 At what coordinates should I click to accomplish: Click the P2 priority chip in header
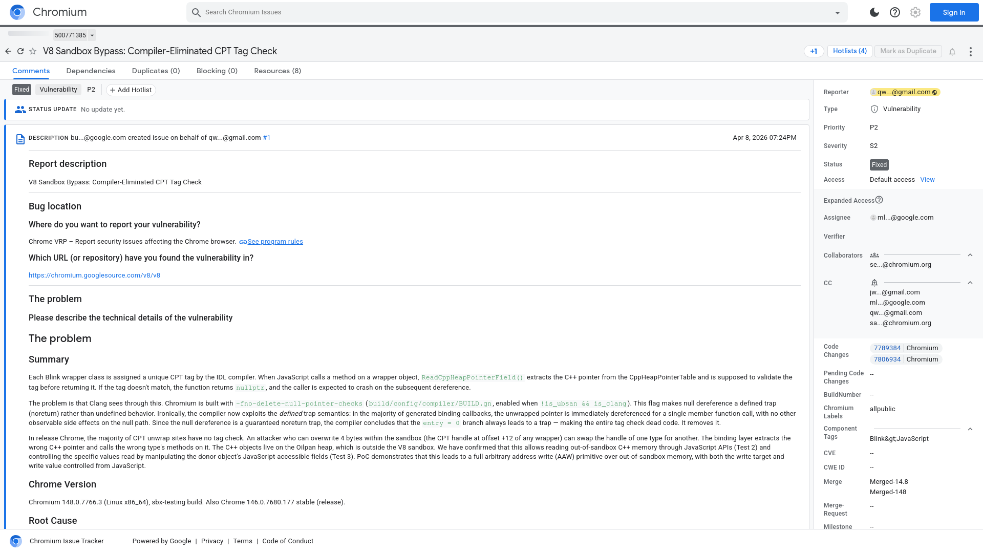[91, 90]
